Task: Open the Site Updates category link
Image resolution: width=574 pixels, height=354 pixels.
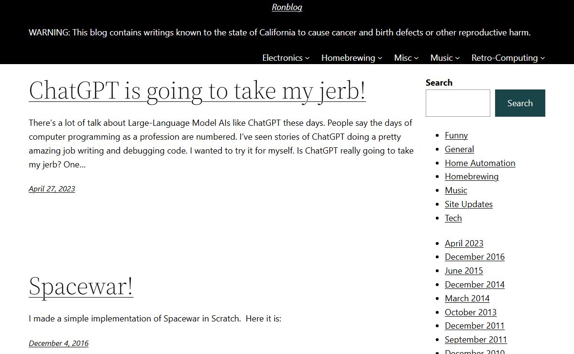Action: coord(469,204)
